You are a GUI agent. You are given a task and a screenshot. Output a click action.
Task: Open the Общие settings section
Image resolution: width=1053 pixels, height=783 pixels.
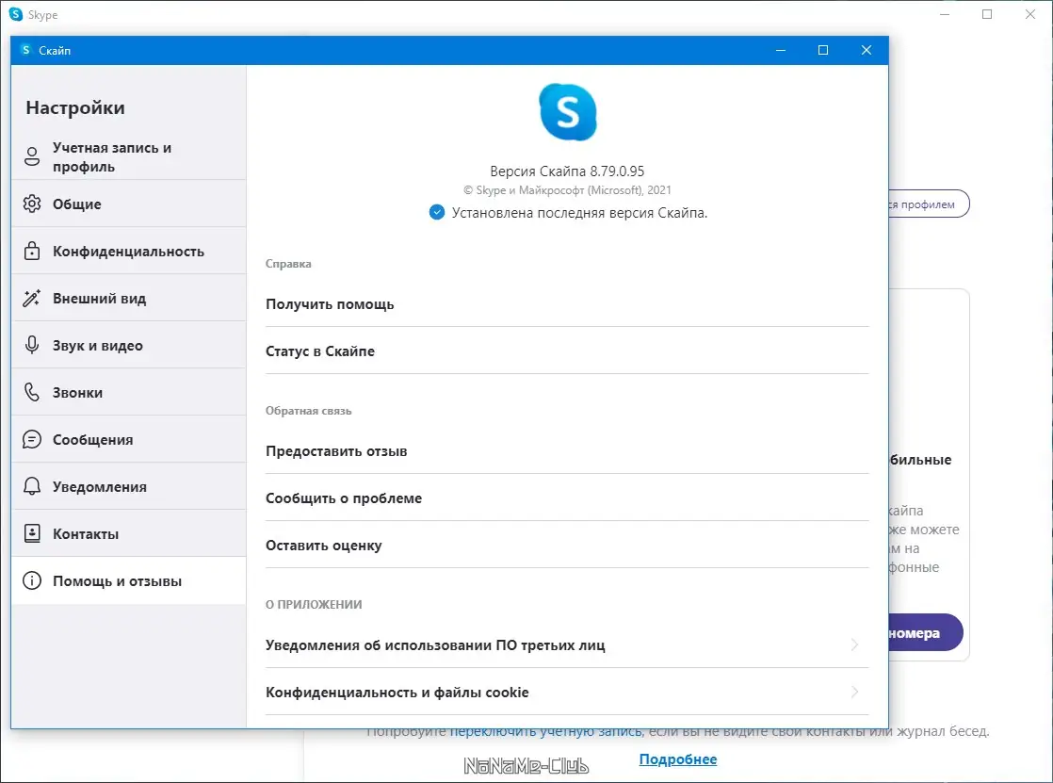coord(129,204)
